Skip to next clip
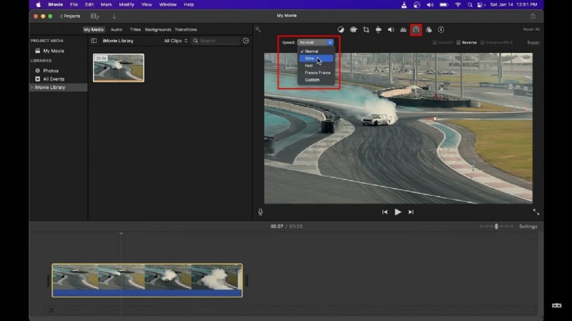This screenshot has width=572, height=321. pos(410,212)
